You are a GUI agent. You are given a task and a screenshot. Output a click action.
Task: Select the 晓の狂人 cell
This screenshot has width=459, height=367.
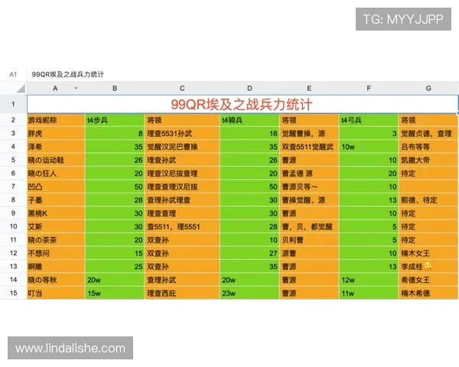click(56, 174)
